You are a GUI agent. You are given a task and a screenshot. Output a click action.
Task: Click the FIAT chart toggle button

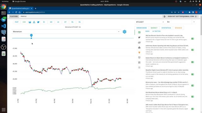(17, 22)
